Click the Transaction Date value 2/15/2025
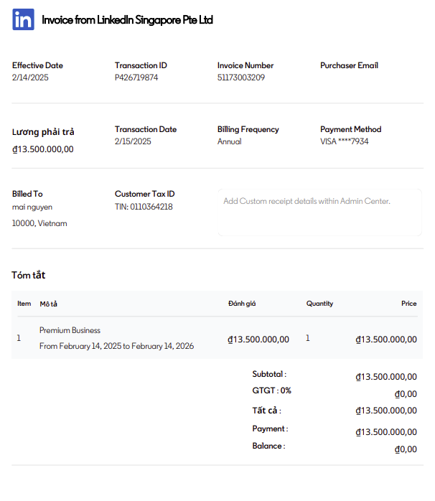This screenshot has width=435, height=501. pyautogui.click(x=133, y=141)
